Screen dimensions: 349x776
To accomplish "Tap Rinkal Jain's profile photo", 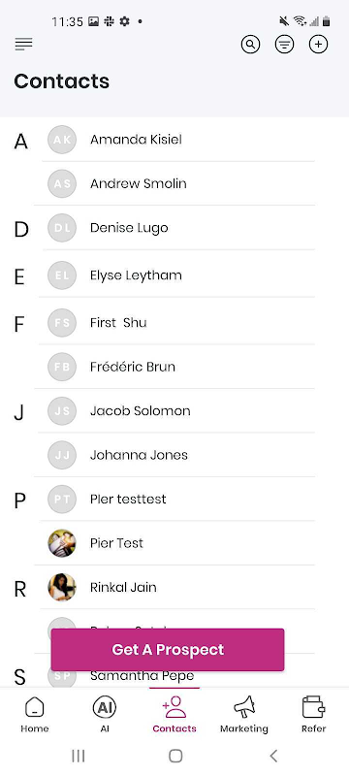I will (x=62, y=587).
